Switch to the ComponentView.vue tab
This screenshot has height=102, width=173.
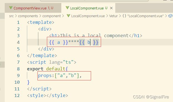click(33, 8)
